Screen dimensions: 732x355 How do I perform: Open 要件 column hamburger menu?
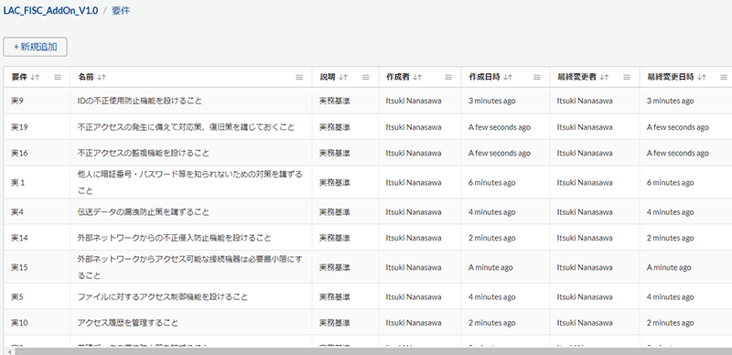(58, 78)
